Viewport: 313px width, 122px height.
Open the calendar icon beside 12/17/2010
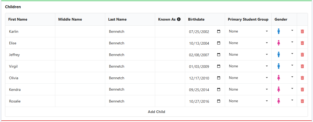[x=219, y=78]
